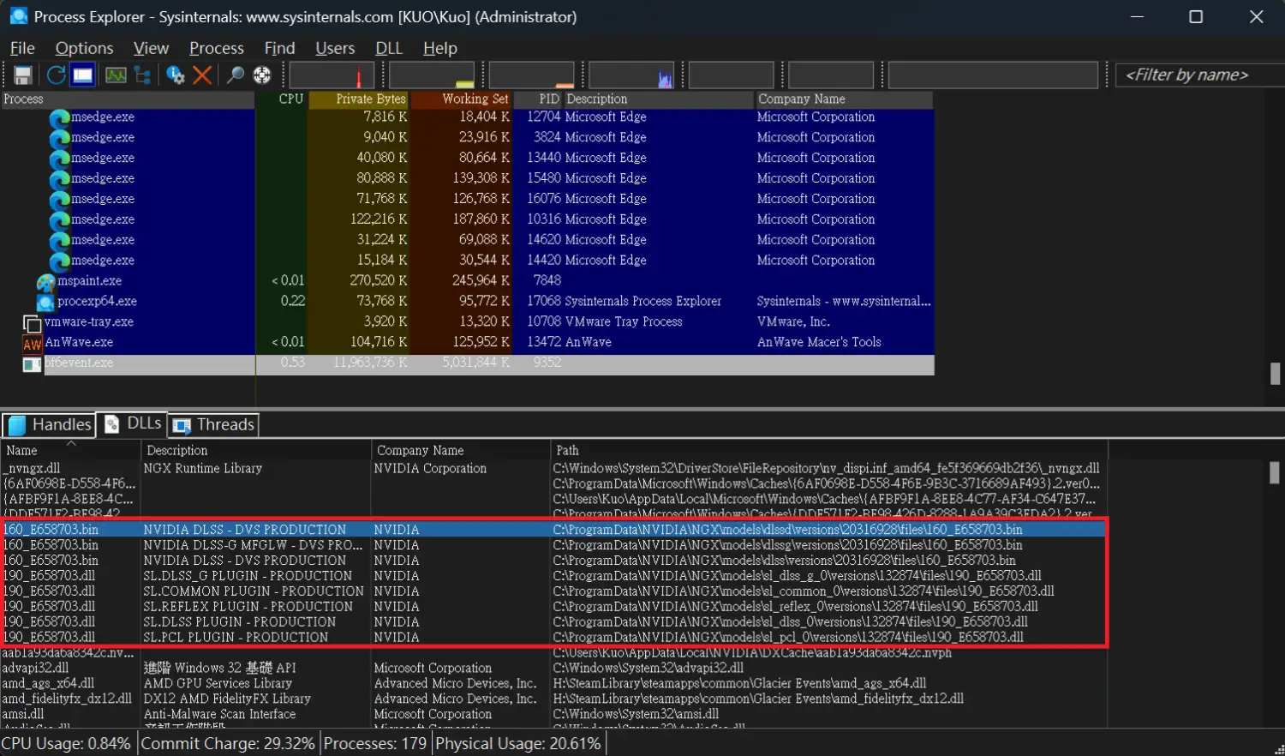
Task: Sort processes by the Private Bytes column
Action: pyautogui.click(x=359, y=99)
